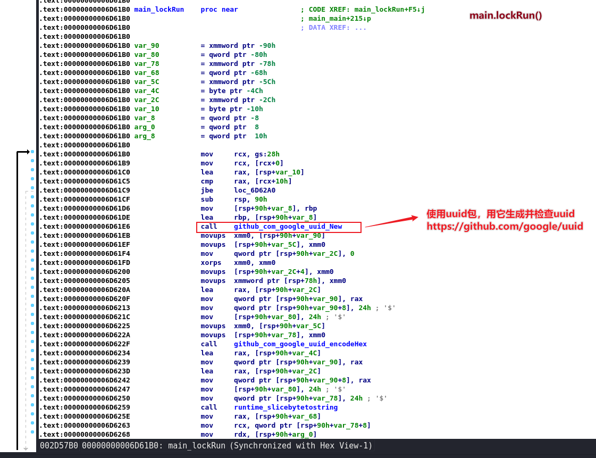Click the https://github.com/google/uuid annotation link
This screenshot has height=458, width=596.
(x=505, y=226)
